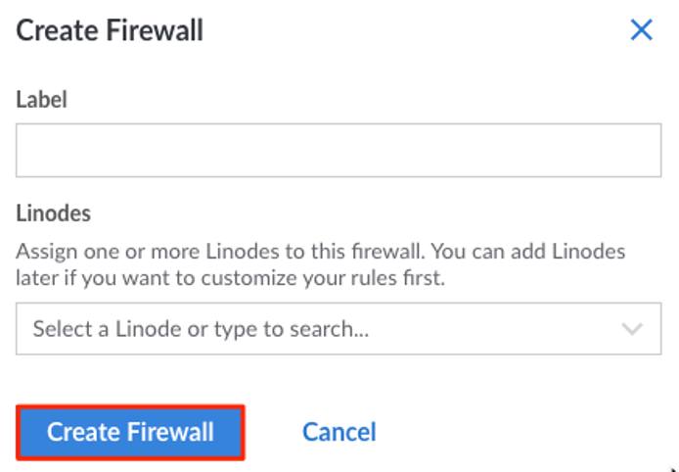Click the Label text input field
This screenshot has width=679, height=472.
[x=339, y=150]
